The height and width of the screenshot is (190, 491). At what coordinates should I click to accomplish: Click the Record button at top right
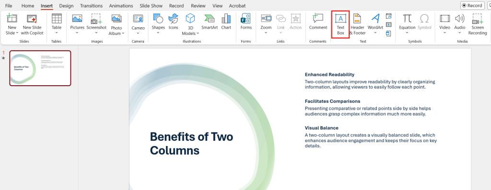472,5
